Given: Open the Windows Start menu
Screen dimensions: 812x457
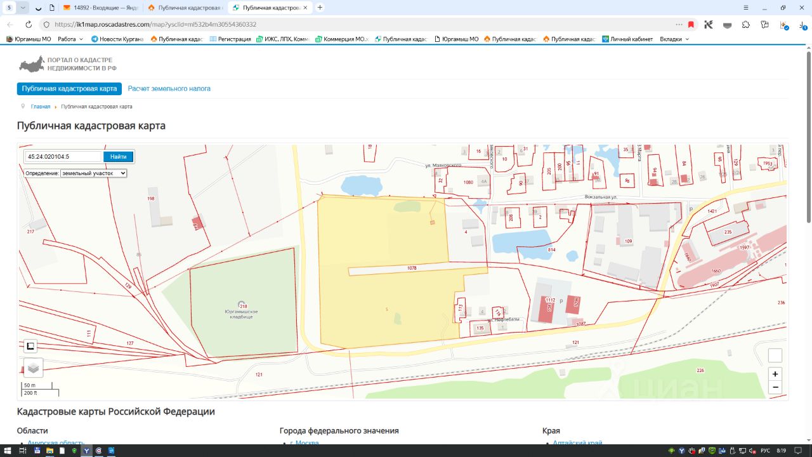Looking at the screenshot, I should coord(8,451).
